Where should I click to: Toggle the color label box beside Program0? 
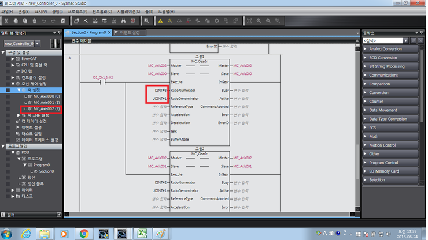click(8, 165)
